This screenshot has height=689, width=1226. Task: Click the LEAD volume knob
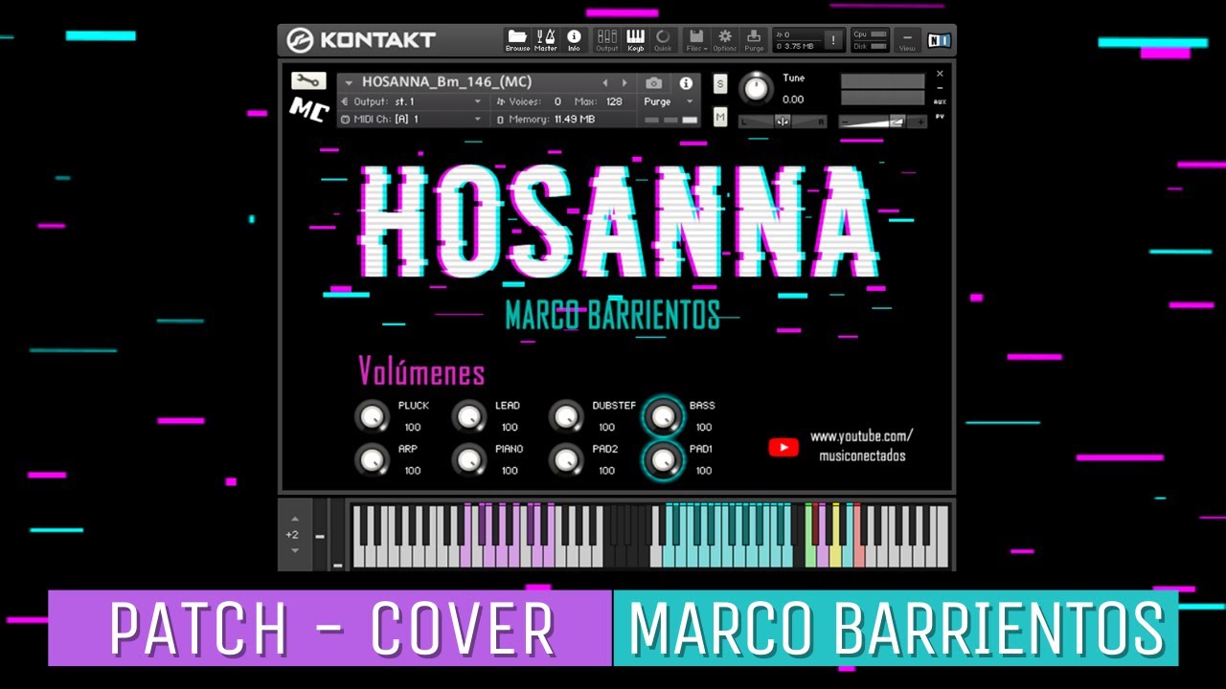468,416
